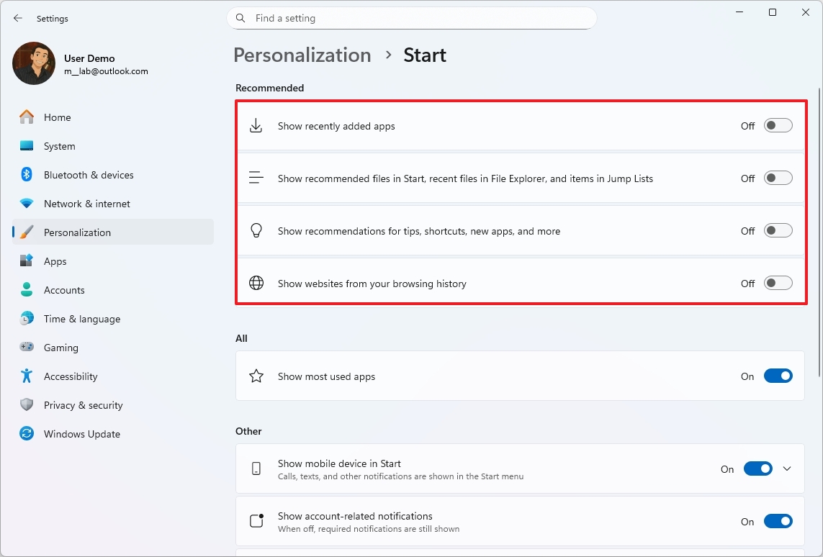823x557 pixels.
Task: Disable Show most used apps
Action: (778, 376)
